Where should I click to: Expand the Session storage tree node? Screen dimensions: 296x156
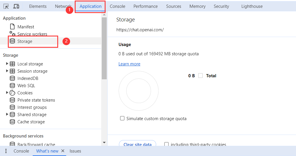click(x=7, y=71)
